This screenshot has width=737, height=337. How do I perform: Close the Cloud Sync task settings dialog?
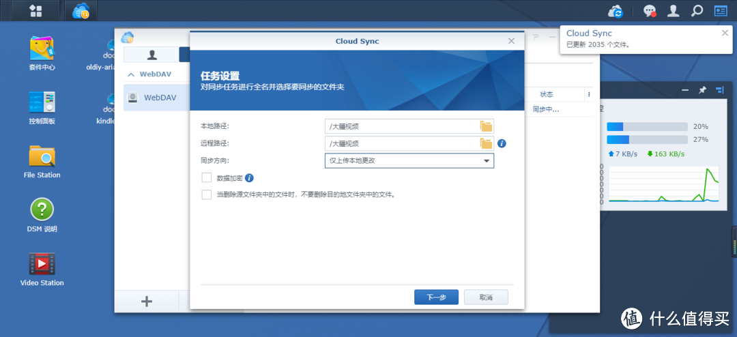[x=511, y=41]
